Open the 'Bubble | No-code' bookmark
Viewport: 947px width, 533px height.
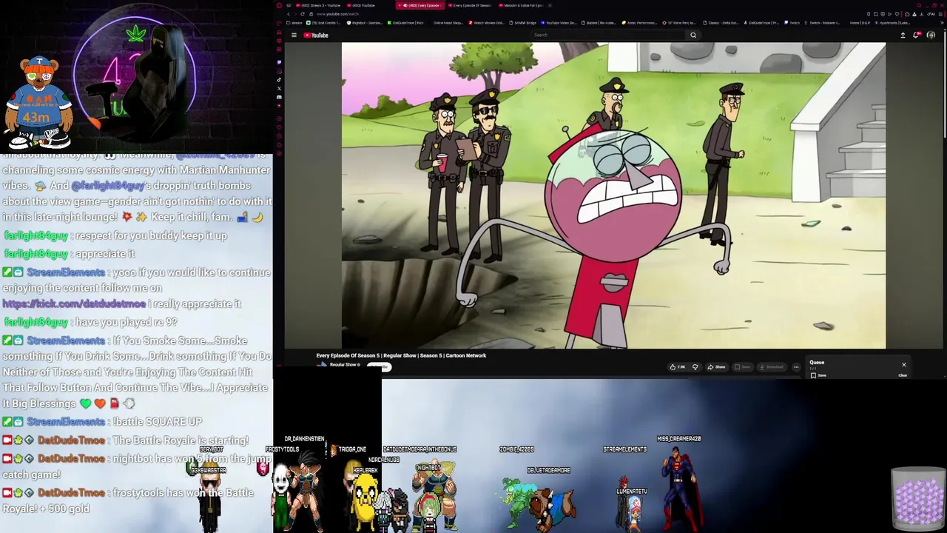(x=599, y=23)
